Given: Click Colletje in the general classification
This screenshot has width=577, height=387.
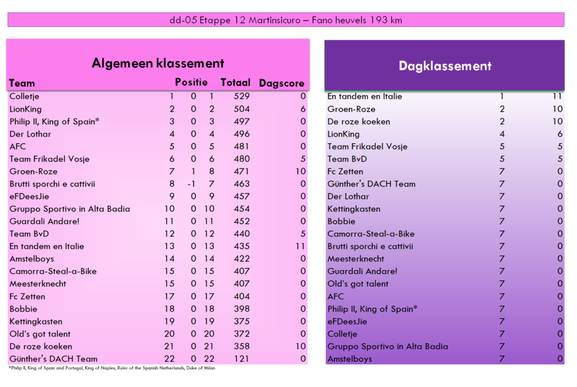Looking at the screenshot, I should pos(24,96).
